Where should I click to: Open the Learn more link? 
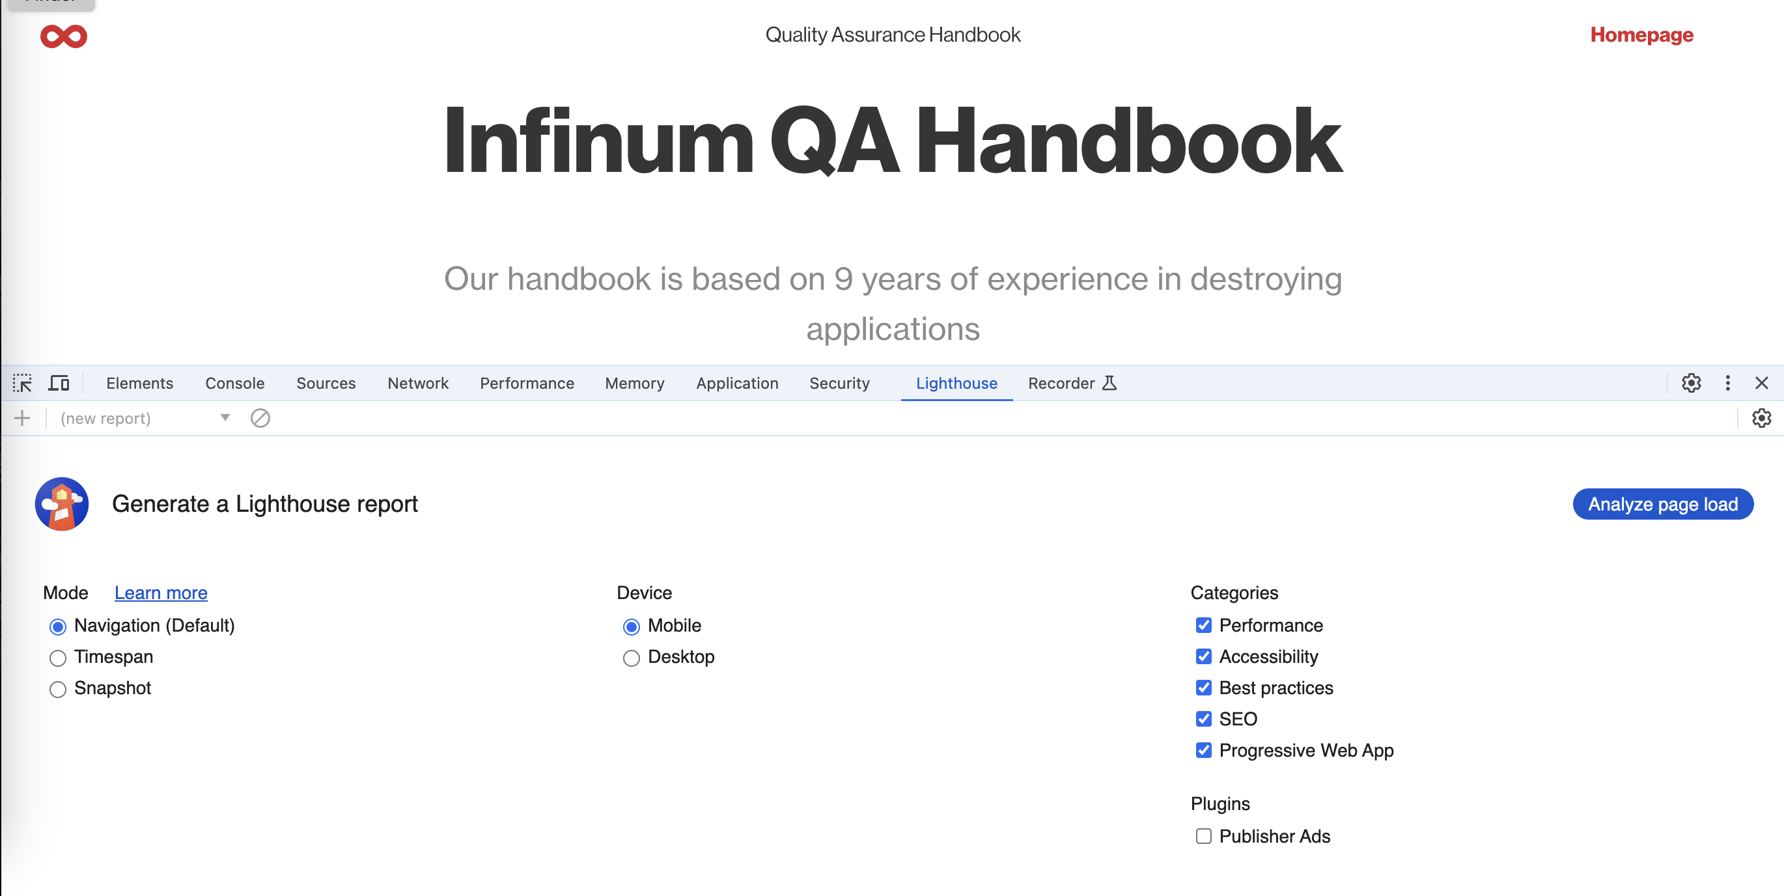pos(161,593)
